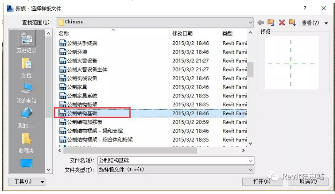Click the help question mark icon
The image size is (335, 194).
tap(305, 8)
